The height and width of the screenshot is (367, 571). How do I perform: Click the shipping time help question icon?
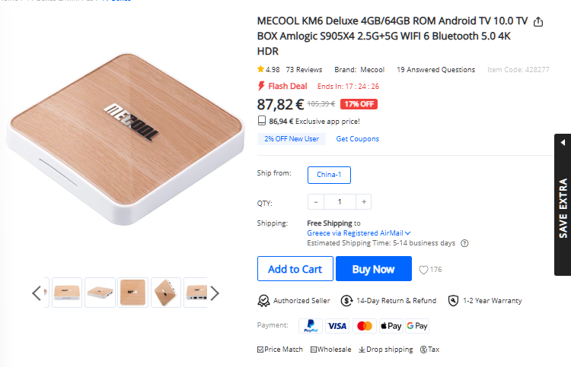464,243
